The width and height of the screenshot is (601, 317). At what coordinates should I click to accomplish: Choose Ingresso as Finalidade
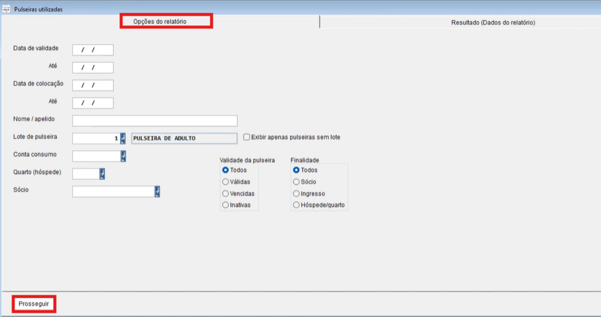(297, 193)
